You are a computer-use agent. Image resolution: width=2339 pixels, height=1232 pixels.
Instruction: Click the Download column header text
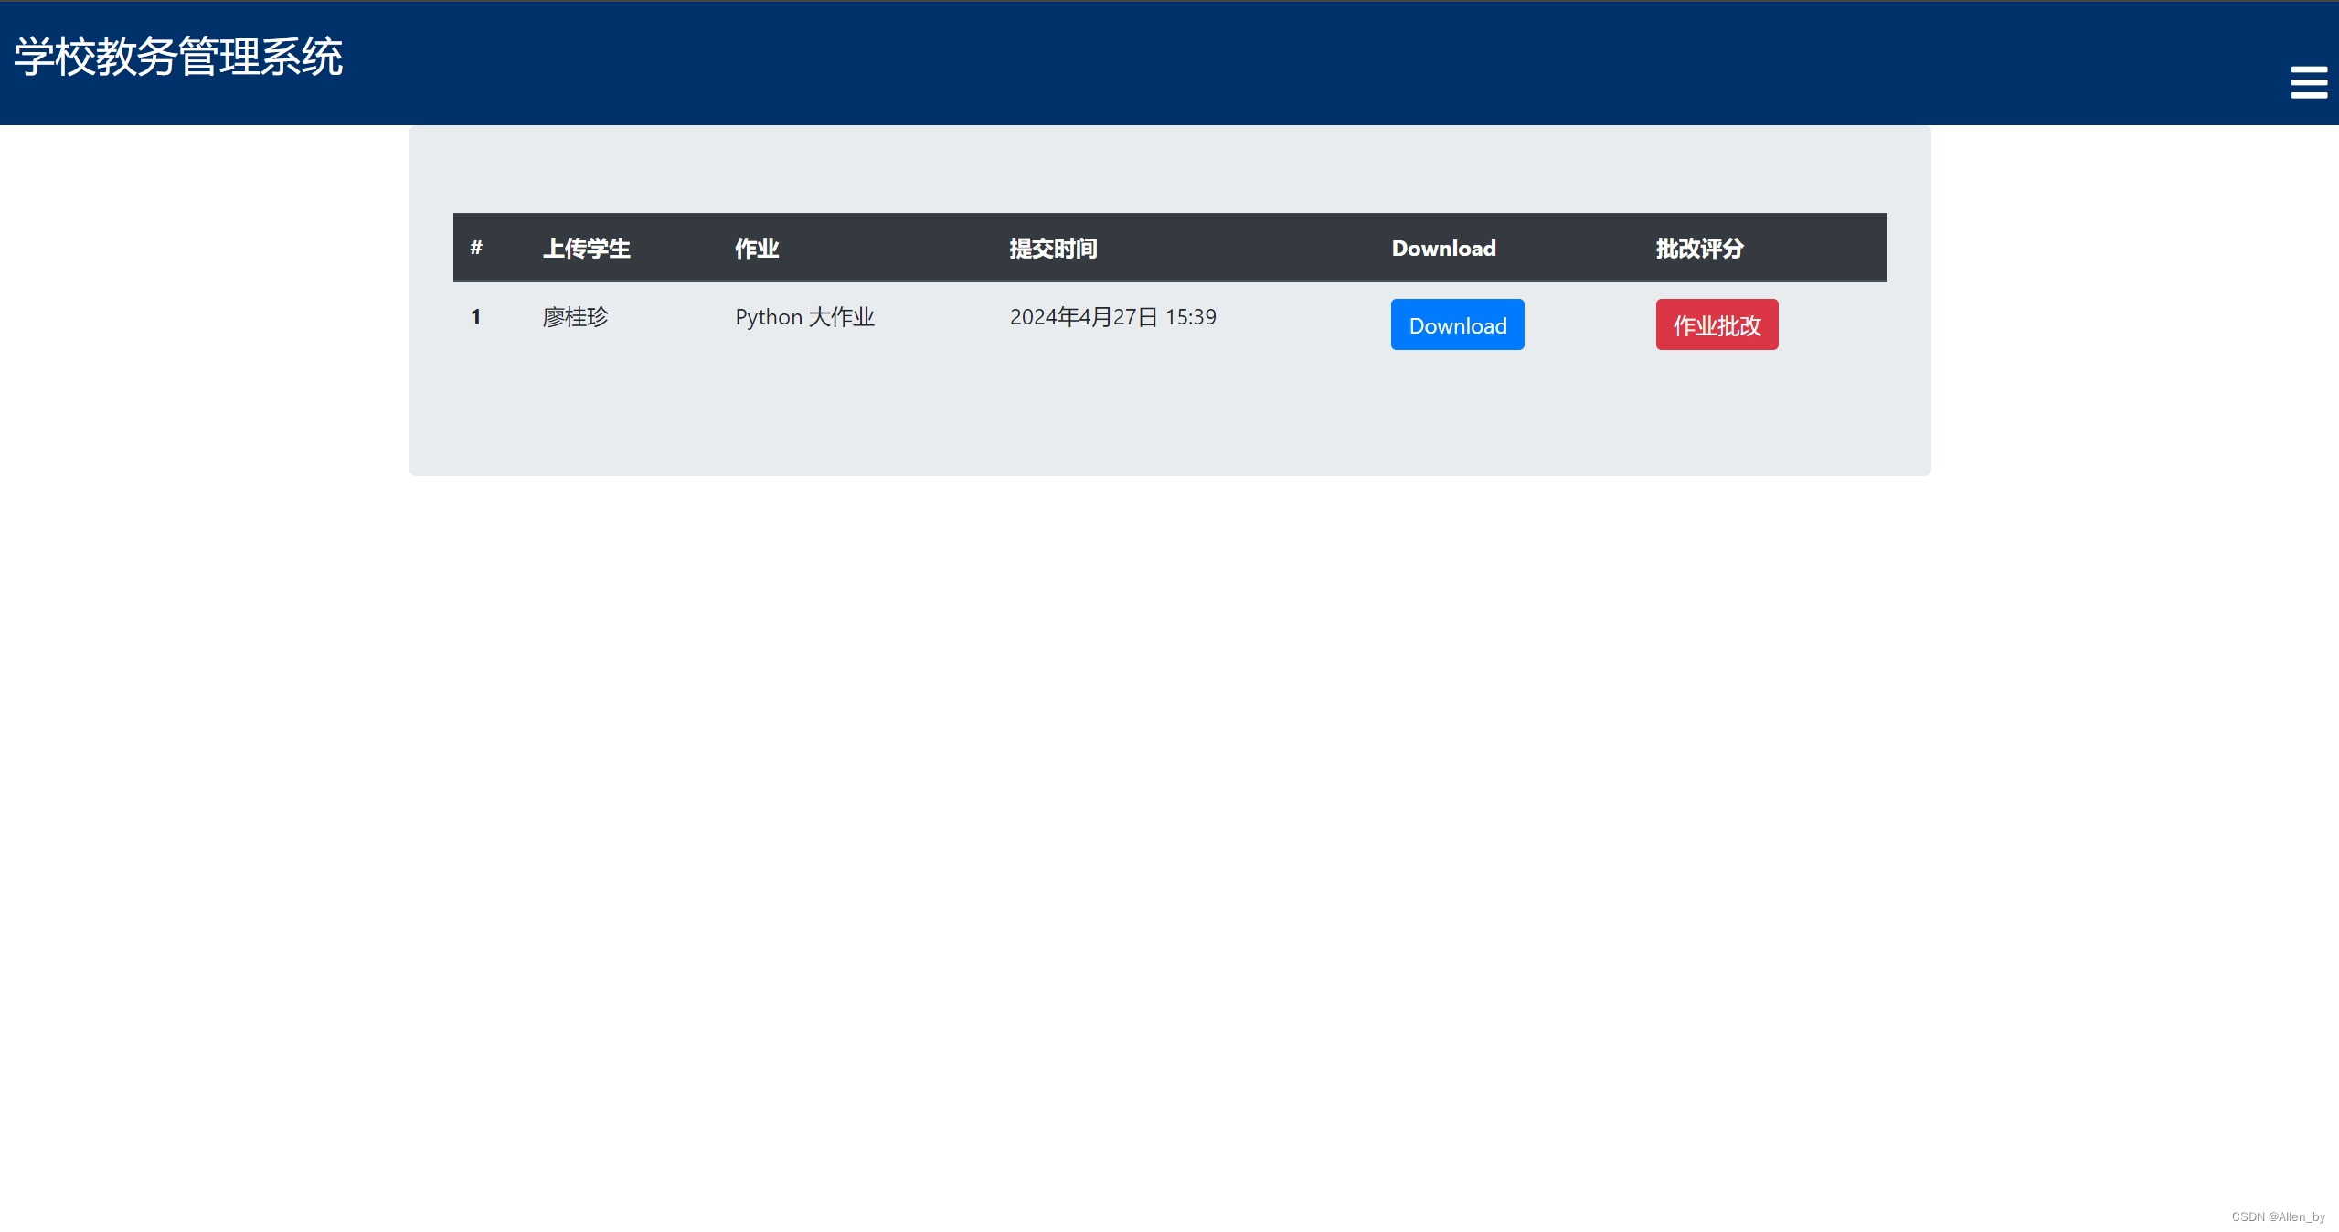(x=1443, y=248)
